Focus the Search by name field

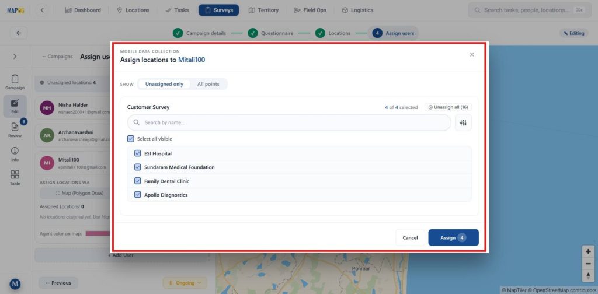click(289, 123)
